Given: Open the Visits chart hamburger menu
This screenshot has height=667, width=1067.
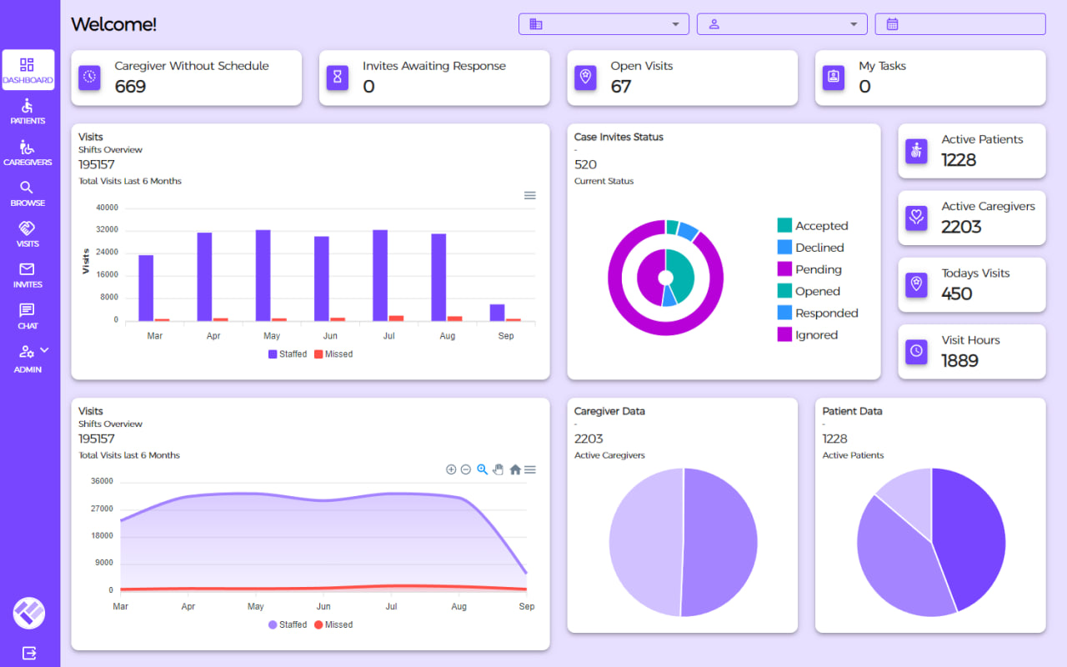Looking at the screenshot, I should pos(529,195).
